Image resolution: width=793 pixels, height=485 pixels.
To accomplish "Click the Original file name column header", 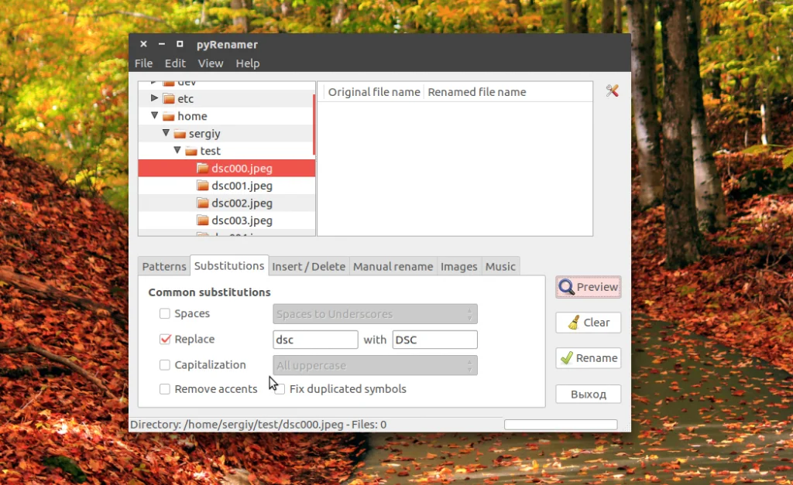I will [x=374, y=92].
